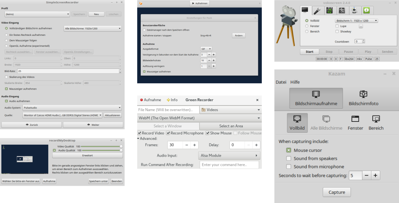Select Fenster radio in vokoscreen

point(306,26)
